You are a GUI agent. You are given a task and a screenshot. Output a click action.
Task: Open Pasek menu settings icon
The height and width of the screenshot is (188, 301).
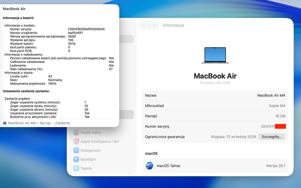point(76,132)
